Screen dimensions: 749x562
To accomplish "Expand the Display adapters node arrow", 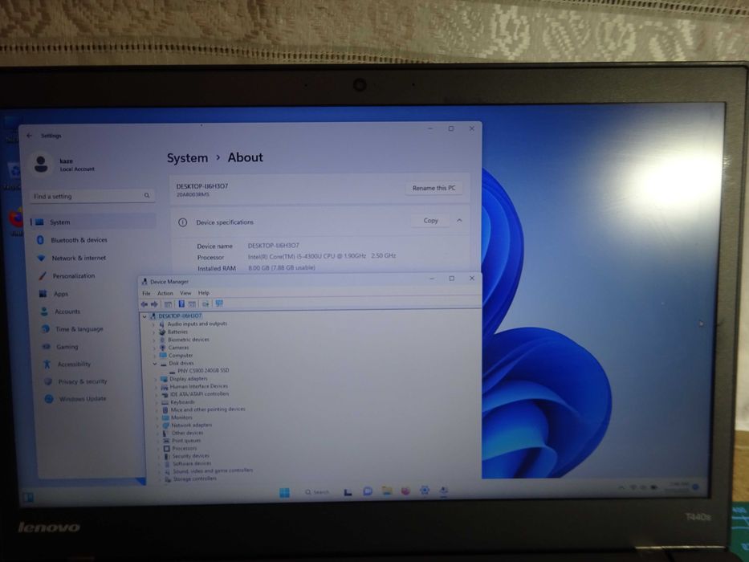I will point(156,380).
